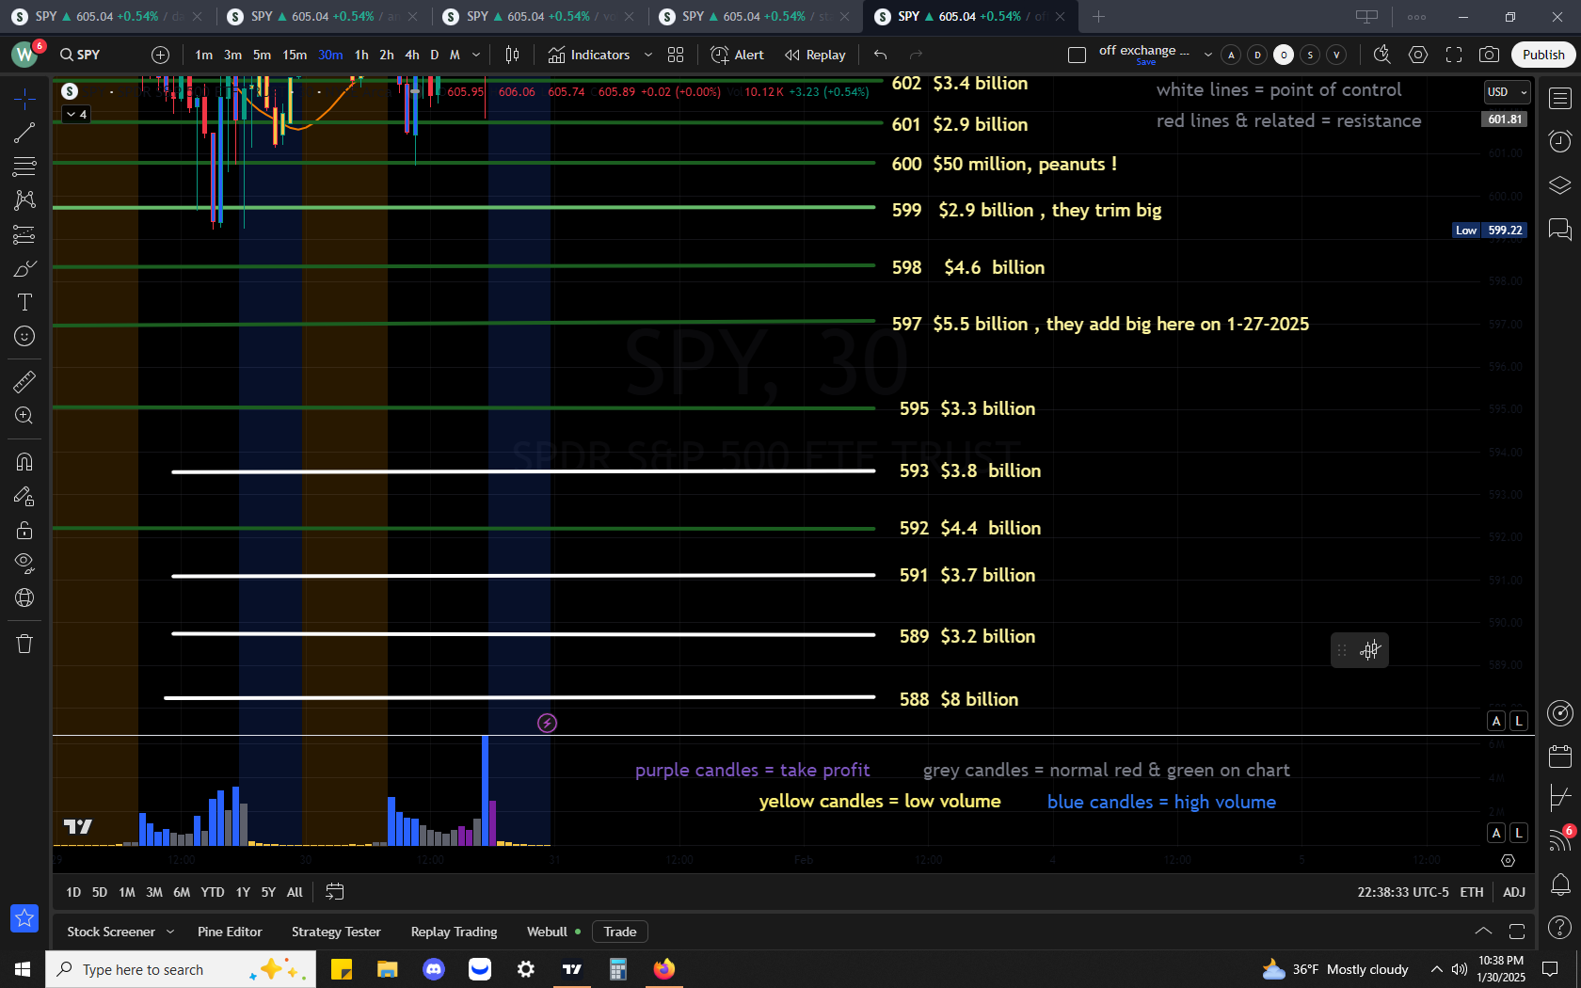Viewport: 1581px width, 988px height.
Task: Hide all drawings with the eye icon
Action: click(x=24, y=564)
